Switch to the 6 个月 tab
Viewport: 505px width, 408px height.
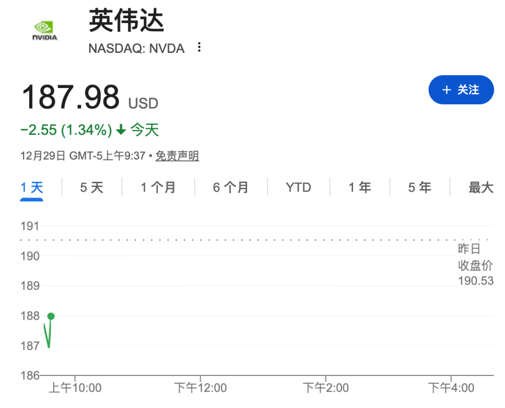(x=231, y=188)
